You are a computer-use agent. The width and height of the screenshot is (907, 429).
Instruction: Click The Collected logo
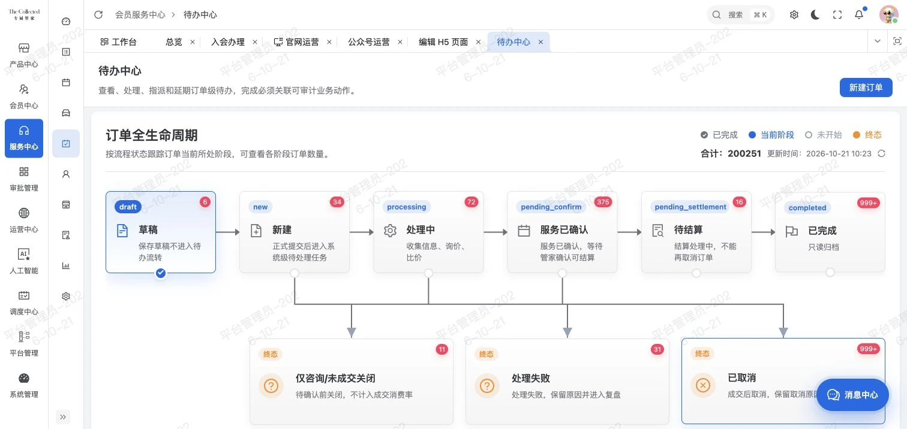pos(24,15)
